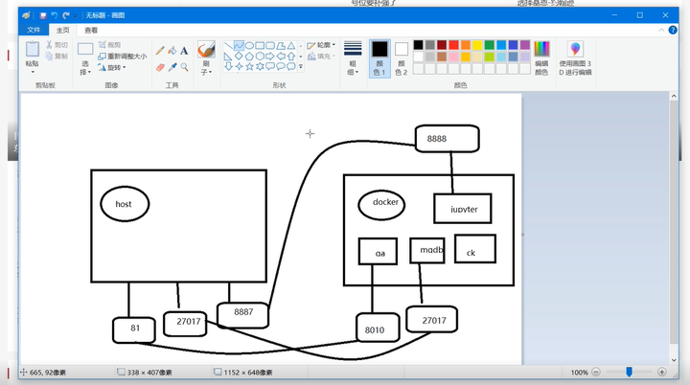Click the rectangular Select (选择) tool icon
The image size is (690, 385).
point(85,49)
